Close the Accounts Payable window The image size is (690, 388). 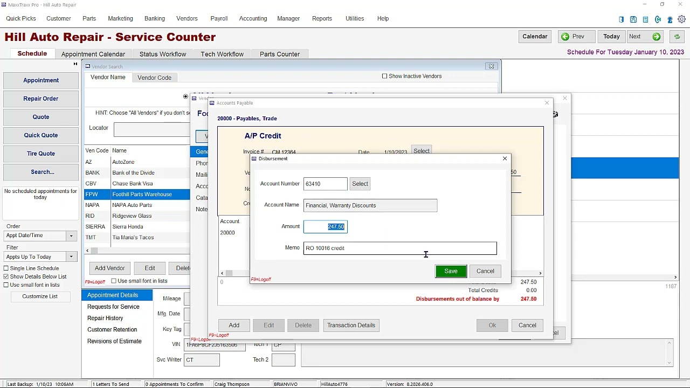(547, 103)
